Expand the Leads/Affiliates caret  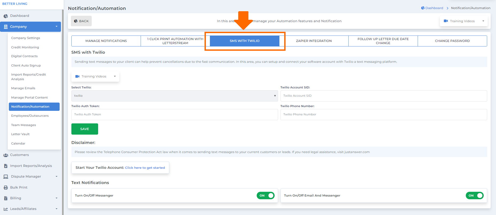pos(56,209)
